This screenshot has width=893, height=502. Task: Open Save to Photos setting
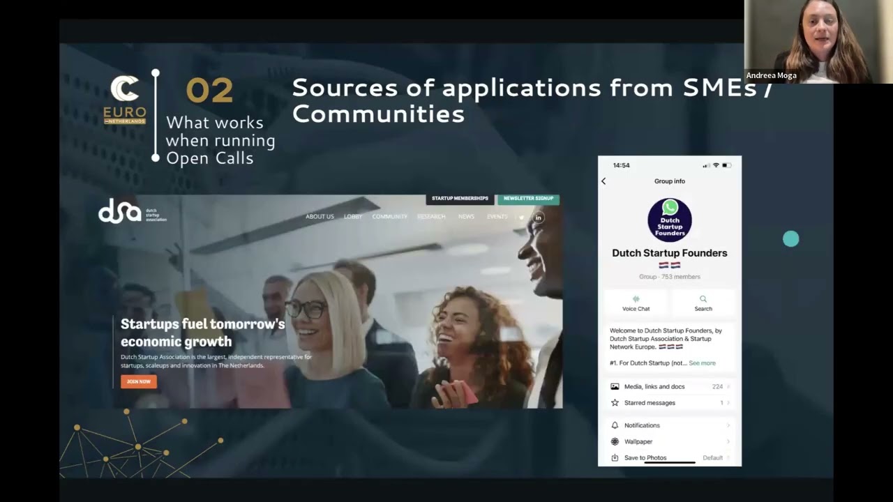click(x=670, y=457)
